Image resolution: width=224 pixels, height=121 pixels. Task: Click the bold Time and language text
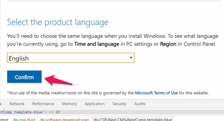tap(96, 44)
